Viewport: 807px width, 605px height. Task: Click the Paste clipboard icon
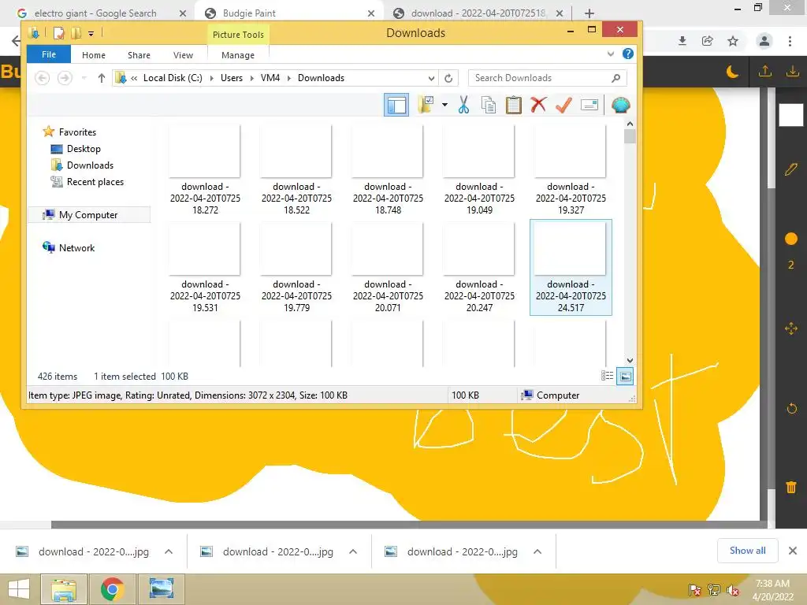513,105
